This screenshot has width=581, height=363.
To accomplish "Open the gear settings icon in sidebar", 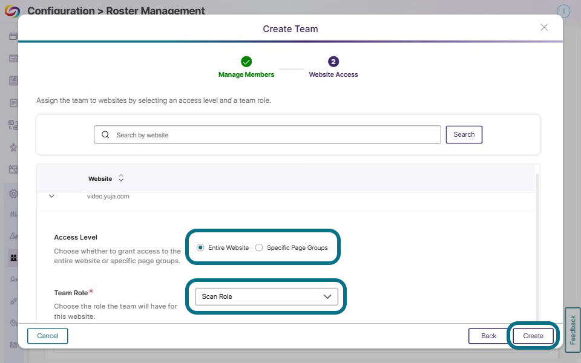I will (13, 194).
